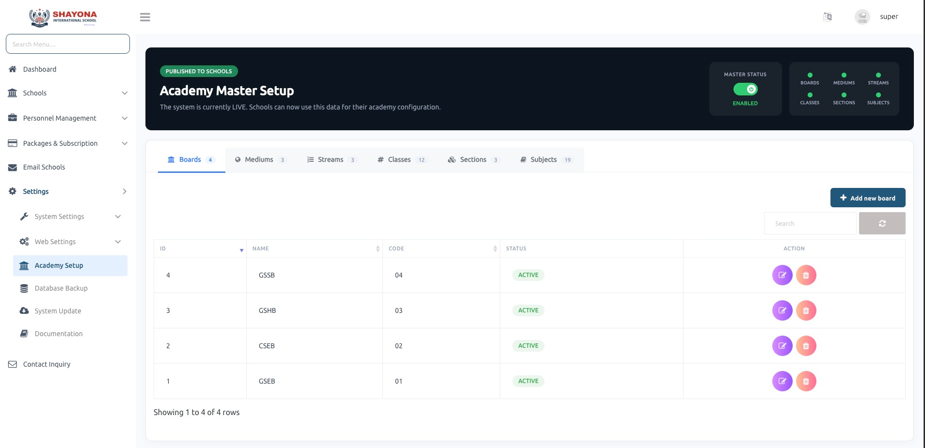
Task: Refresh the boards table with reload icon
Action: (882, 223)
